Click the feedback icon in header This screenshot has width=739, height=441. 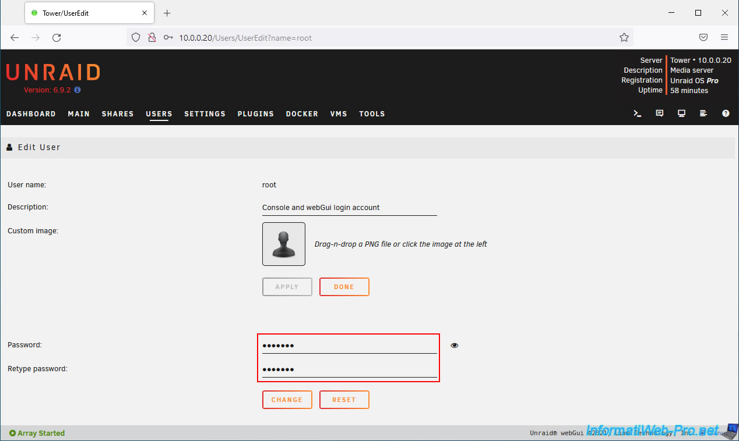tap(659, 114)
